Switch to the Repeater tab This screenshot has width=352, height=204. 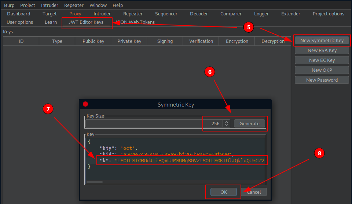[x=133, y=14]
